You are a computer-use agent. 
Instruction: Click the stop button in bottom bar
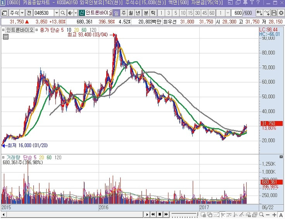(160, 214)
